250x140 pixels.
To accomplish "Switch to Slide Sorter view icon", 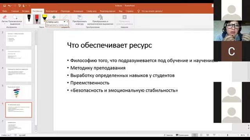I will click(x=201, y=135).
